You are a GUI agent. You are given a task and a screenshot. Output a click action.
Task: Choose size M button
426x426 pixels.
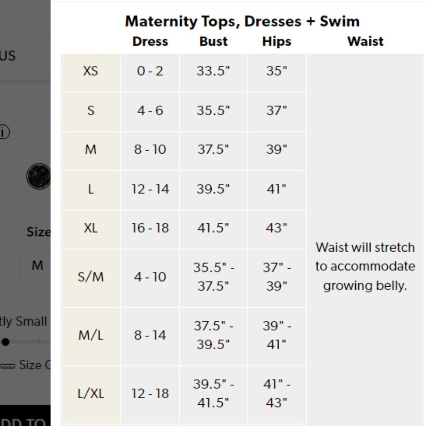coord(37,265)
